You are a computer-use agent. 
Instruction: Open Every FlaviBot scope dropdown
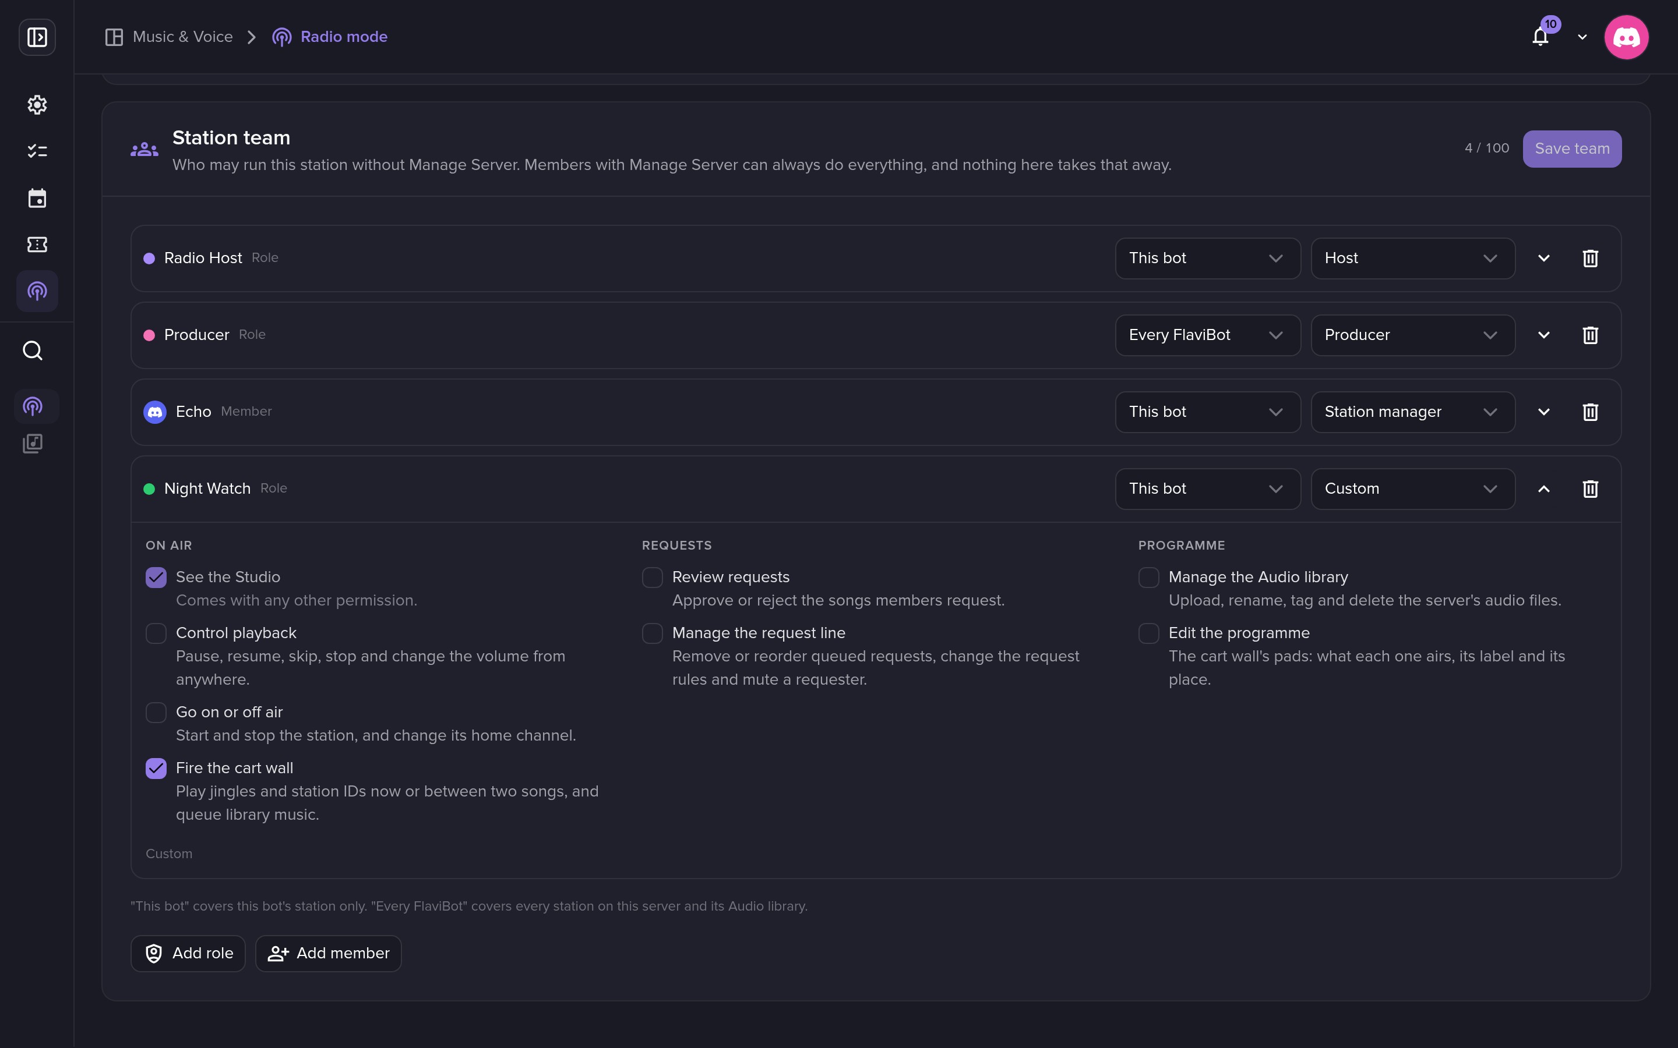coord(1208,335)
